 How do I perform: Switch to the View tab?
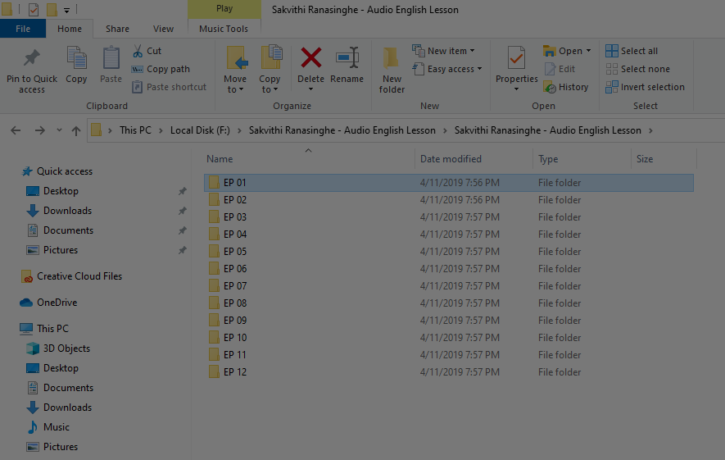(x=163, y=29)
